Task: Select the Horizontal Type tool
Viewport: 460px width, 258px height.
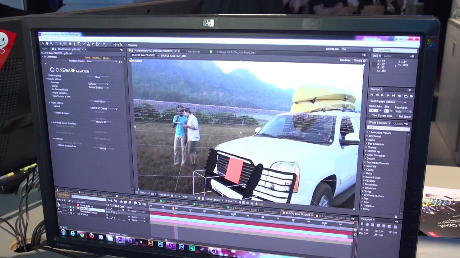Action: [79, 44]
